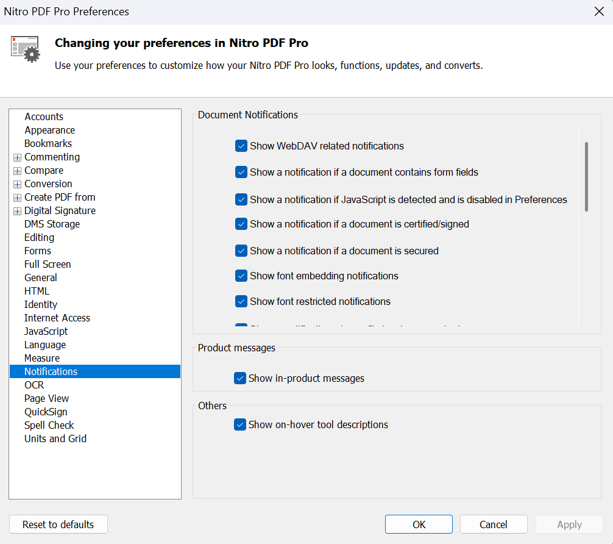This screenshot has height=544, width=613.
Task: Close the Preferences dialog window
Action: pos(599,12)
